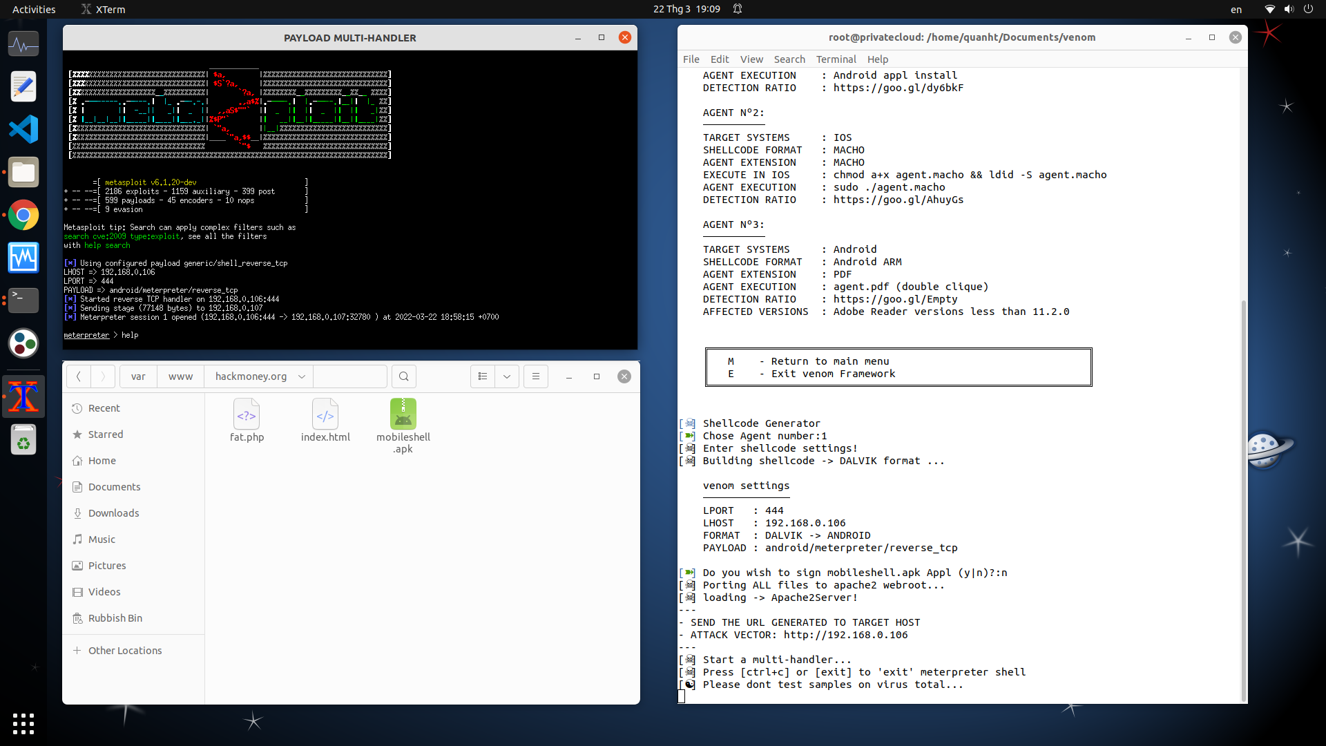Open the power menu icon
This screenshot has height=746, width=1326.
click(x=1308, y=9)
